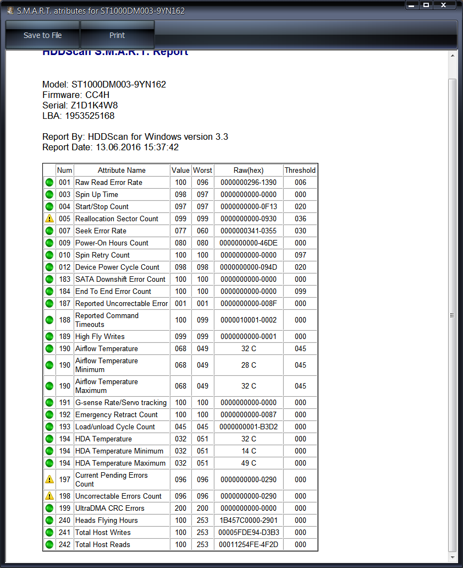
Task: Click green status icon for End To End Error Count
Action: [49, 291]
